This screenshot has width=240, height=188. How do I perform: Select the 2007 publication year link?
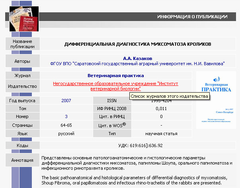[66, 101]
